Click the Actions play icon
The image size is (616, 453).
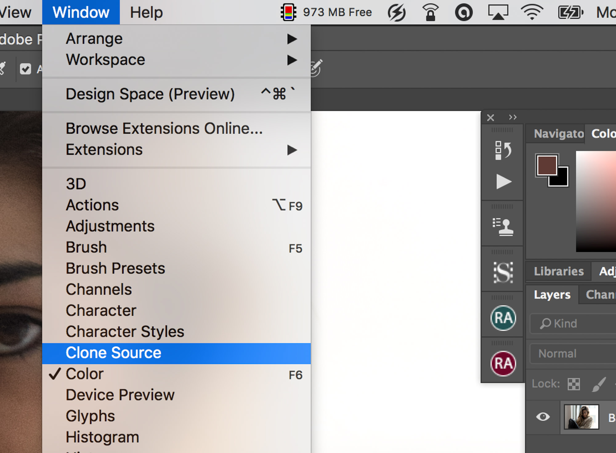click(504, 181)
